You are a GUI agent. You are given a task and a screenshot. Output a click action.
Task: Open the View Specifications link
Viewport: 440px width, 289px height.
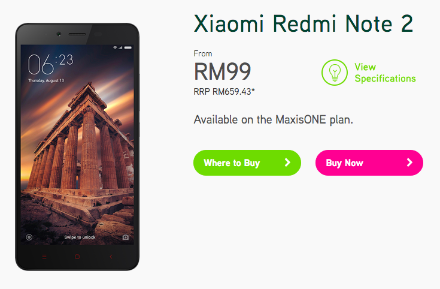385,73
